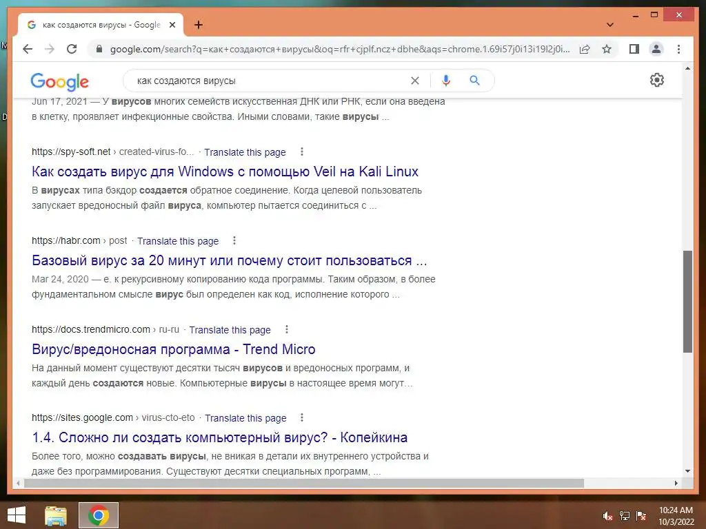
Task: Click the muted volume tray icon
Action: 608,516
